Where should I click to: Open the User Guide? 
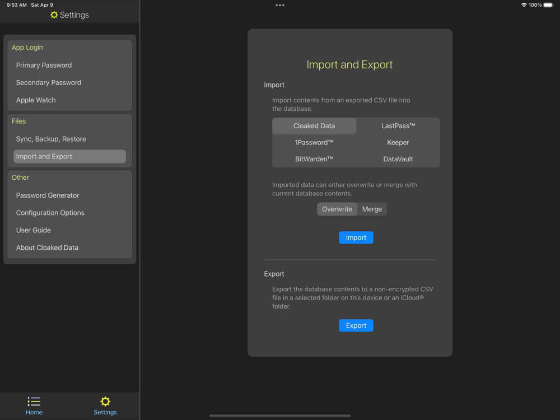[69, 230]
